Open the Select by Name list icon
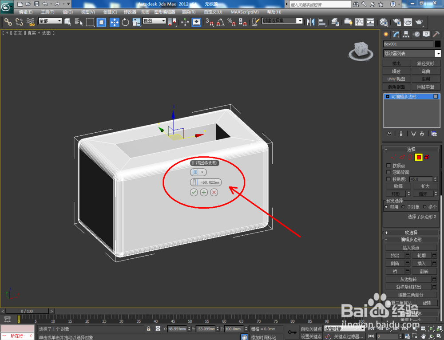This screenshot has height=340, width=444. pyautogui.click(x=79, y=22)
